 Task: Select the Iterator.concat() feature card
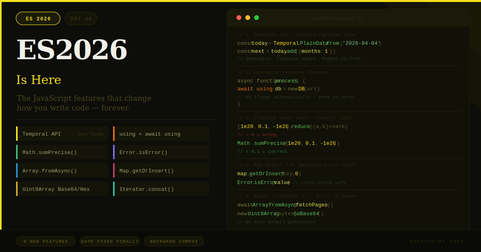pos(161,189)
